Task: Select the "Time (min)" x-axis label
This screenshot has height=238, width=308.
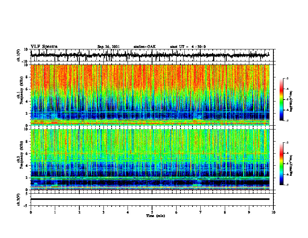Action: 156,216
